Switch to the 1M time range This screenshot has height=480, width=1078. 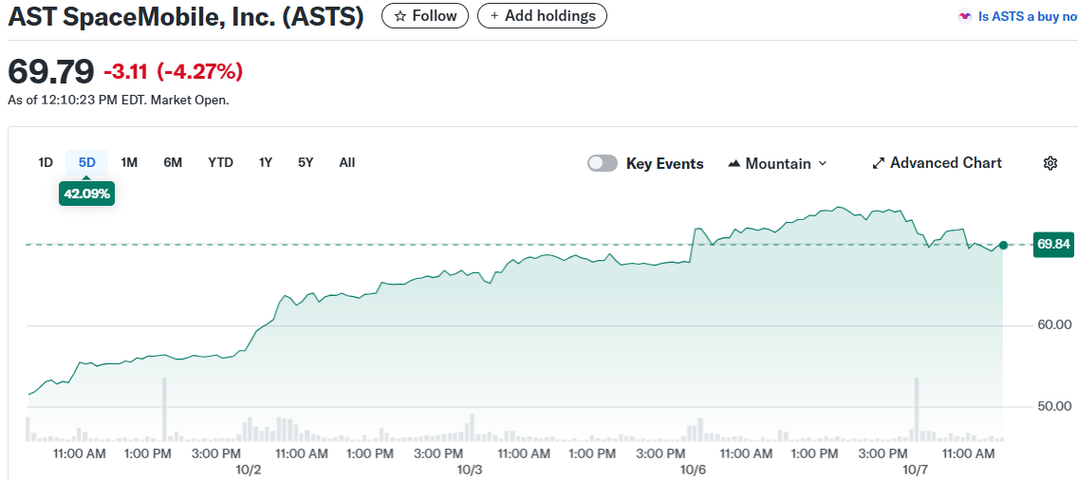[x=129, y=162]
